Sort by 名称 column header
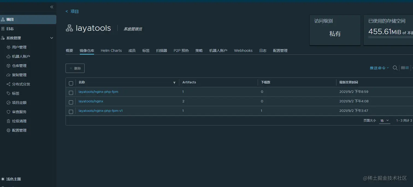Screen dimensions: 413x187 click(82, 82)
